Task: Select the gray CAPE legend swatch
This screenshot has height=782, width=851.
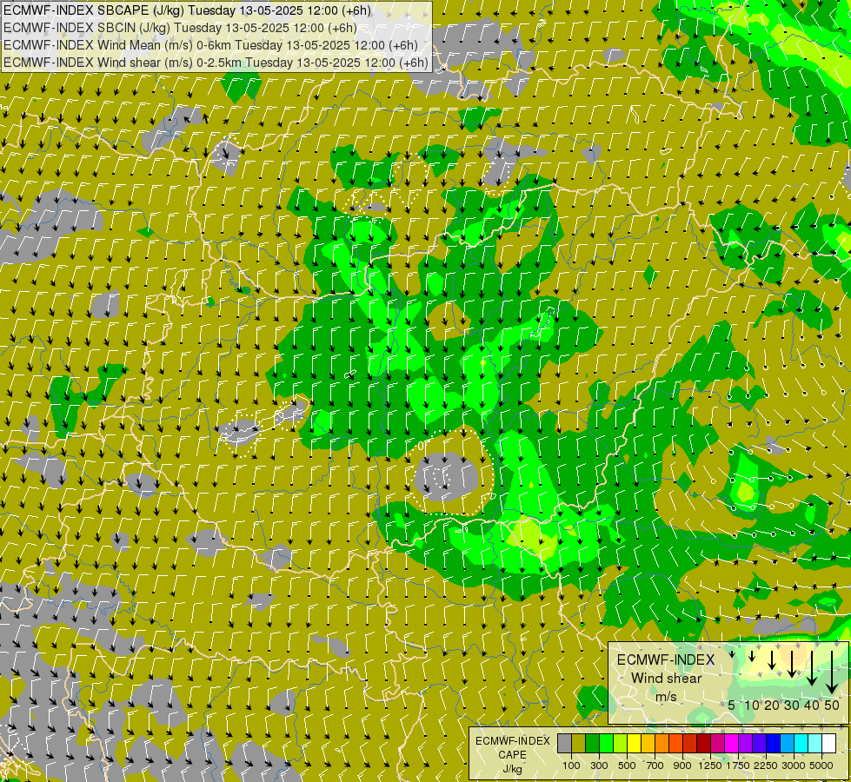Action: pyautogui.click(x=565, y=744)
